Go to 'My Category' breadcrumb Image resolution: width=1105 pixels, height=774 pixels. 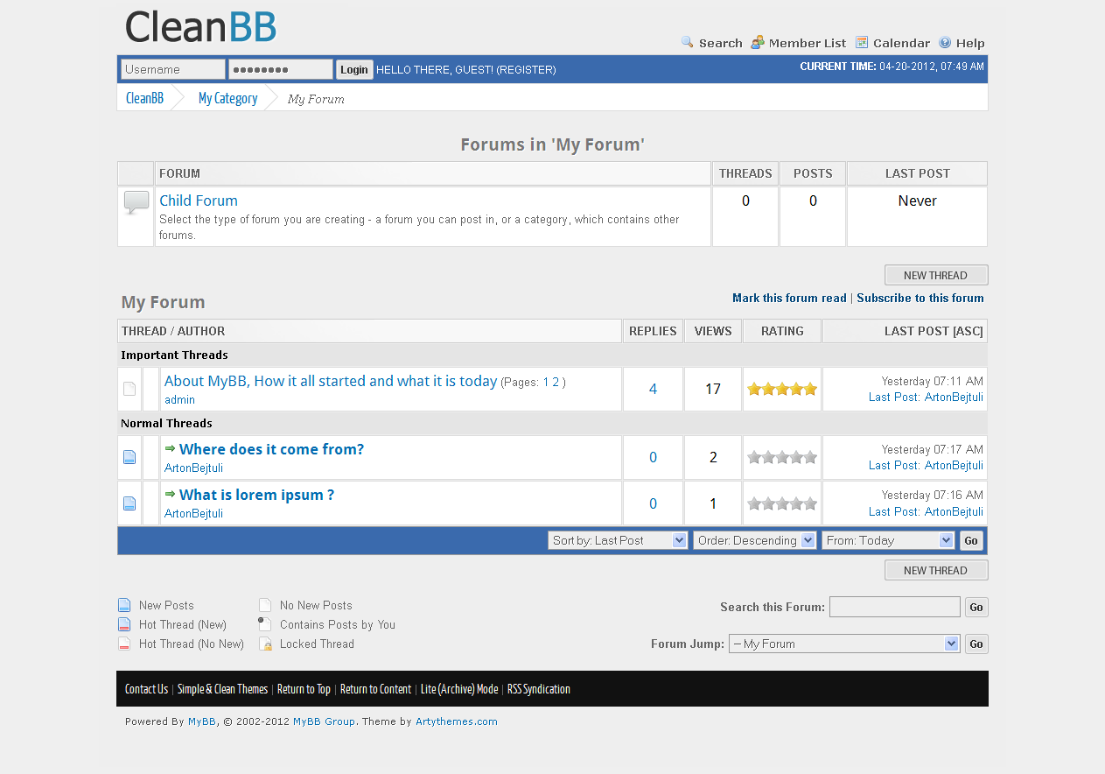227,98
